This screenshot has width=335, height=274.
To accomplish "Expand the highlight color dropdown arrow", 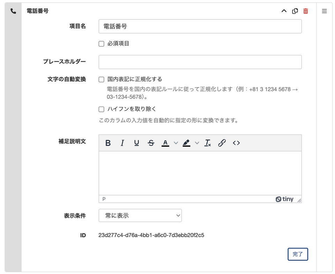I will 197,143.
